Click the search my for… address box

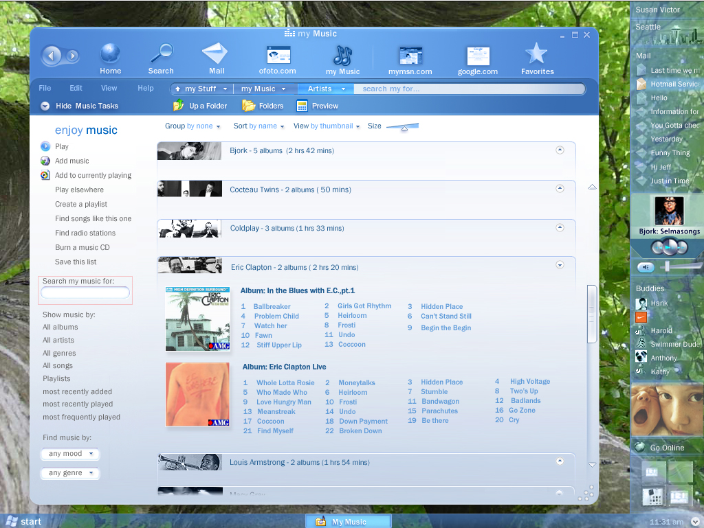coord(469,89)
